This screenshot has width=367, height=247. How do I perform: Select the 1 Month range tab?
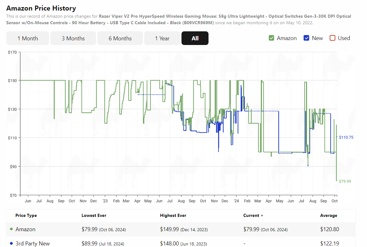tap(28, 38)
